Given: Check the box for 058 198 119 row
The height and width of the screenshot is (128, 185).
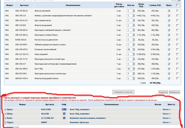Looking at the screenshot, I should [177, 15].
